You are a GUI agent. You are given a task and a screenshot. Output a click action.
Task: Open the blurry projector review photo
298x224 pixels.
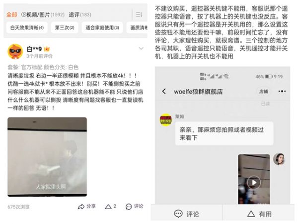point(47,157)
